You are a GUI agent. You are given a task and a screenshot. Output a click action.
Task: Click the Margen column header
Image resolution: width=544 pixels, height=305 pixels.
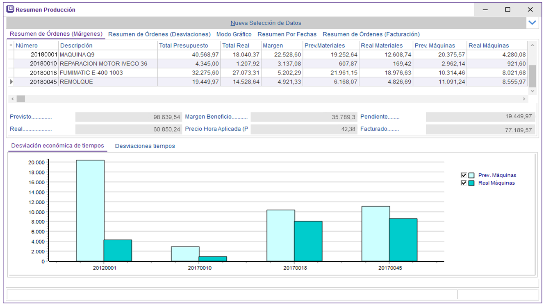coord(273,45)
